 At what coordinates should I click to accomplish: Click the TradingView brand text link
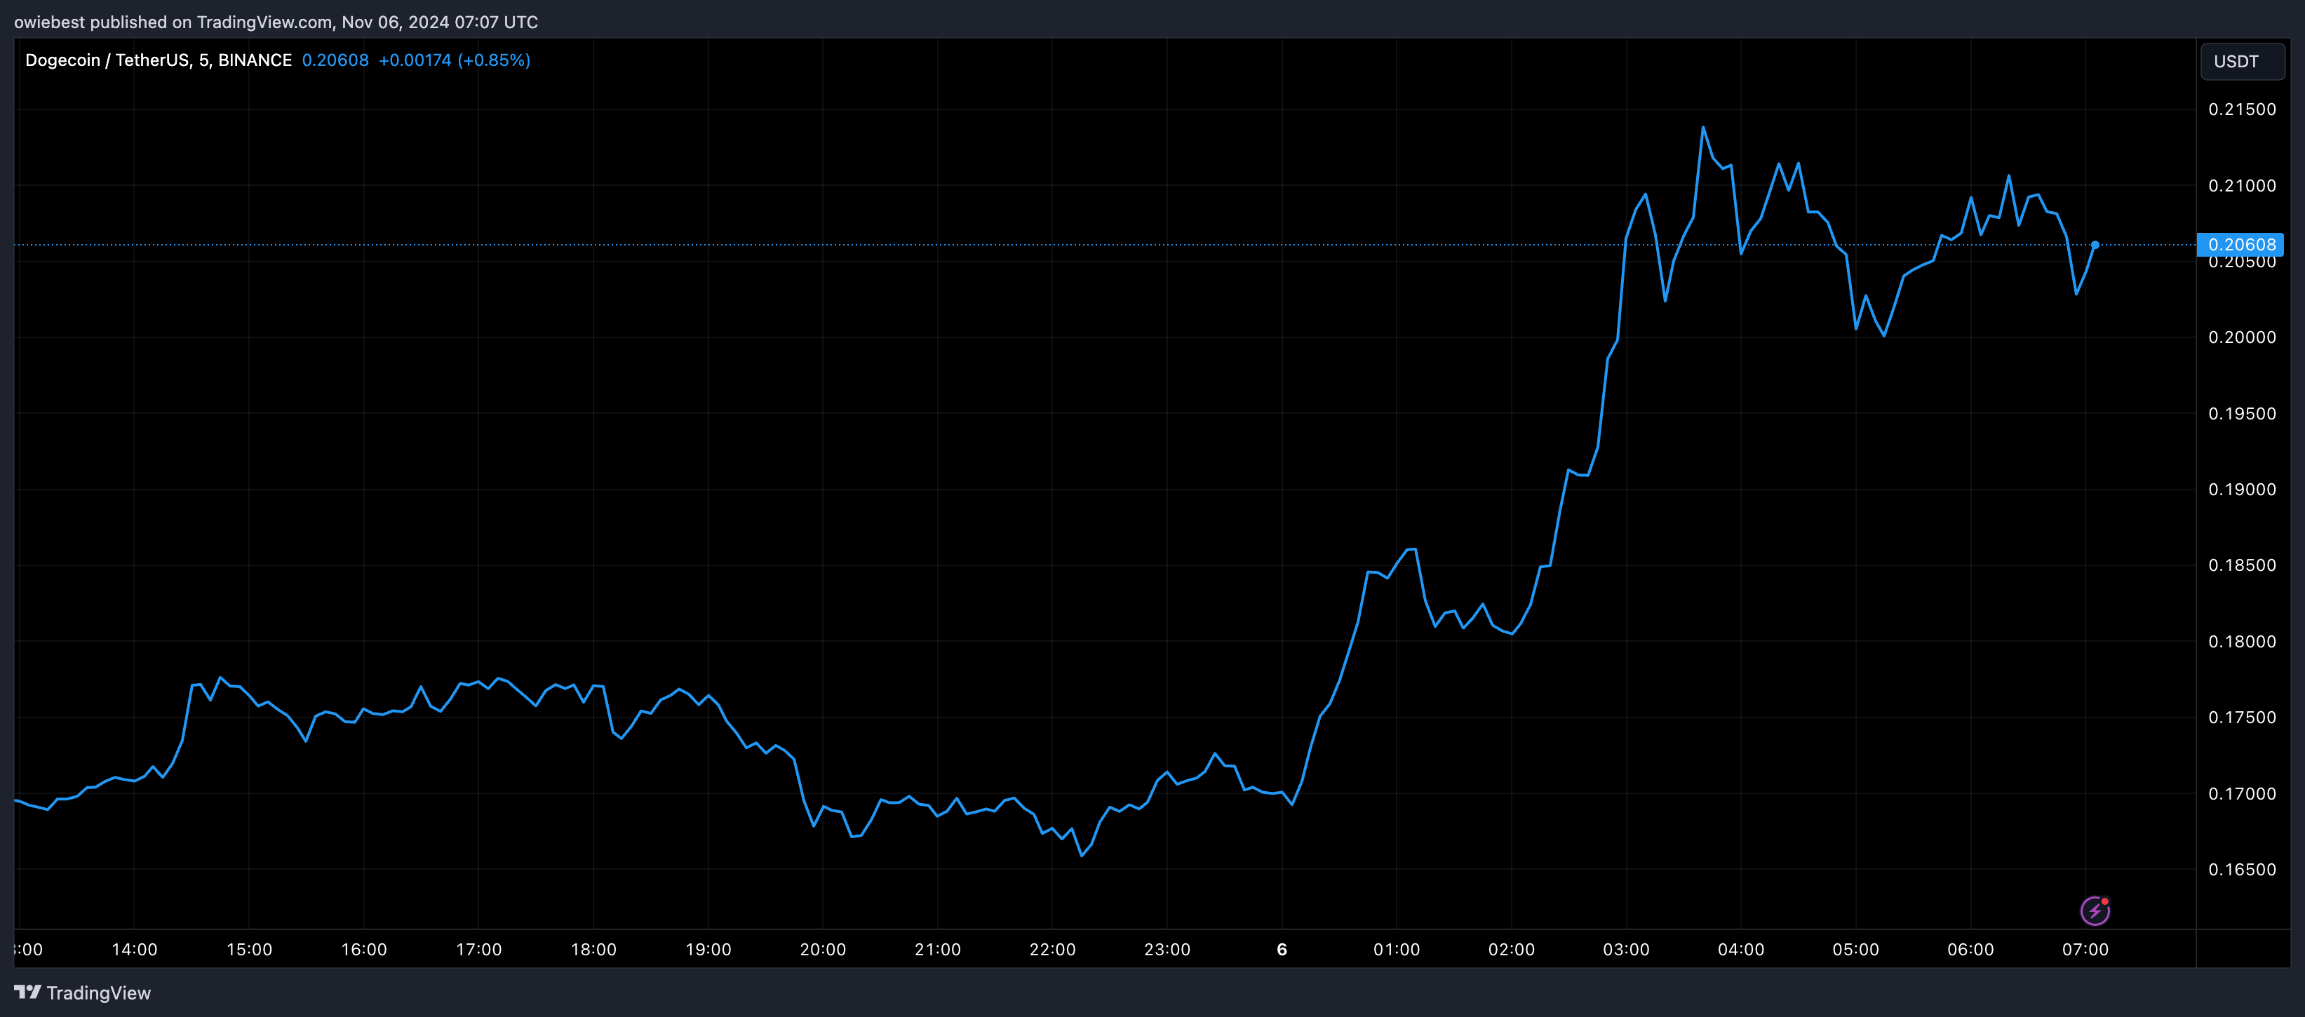coord(98,993)
